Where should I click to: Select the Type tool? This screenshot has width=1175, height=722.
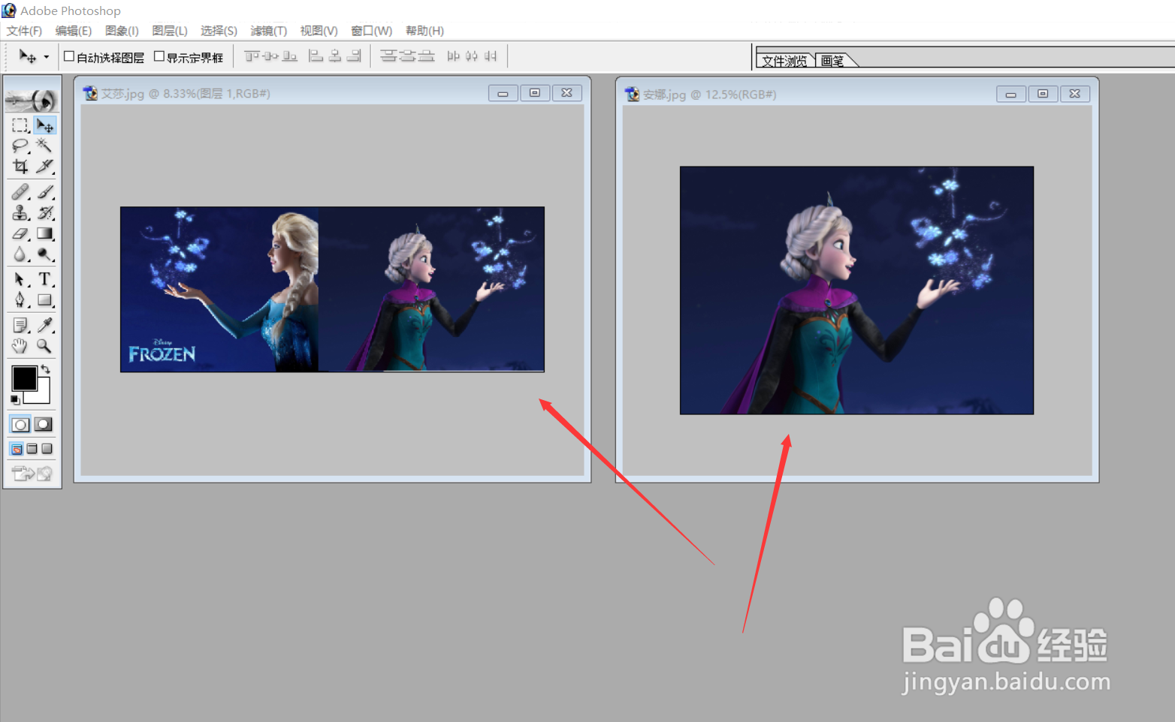[45, 279]
